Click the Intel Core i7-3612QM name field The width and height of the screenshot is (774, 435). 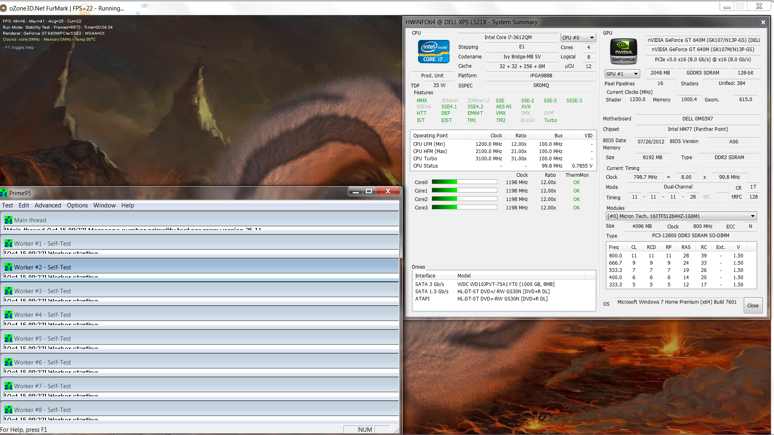508,37
